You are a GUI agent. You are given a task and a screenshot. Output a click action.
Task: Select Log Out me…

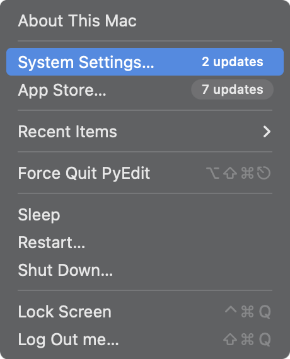pos(145,339)
